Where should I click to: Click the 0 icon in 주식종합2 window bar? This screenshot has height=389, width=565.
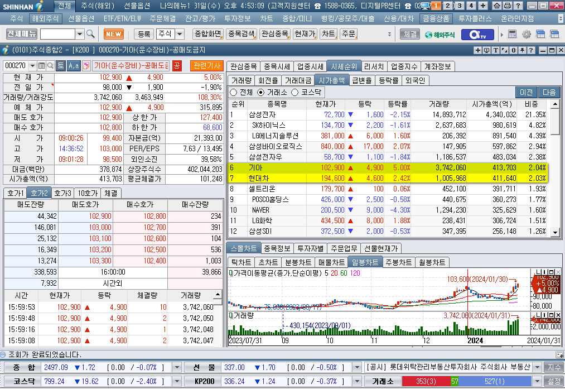[x=514, y=50]
